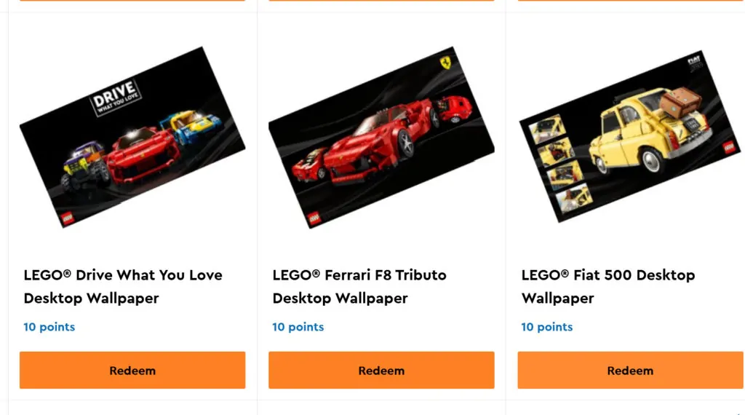
Task: Click the LEGO Fiat 500 Desktop Wallpaper title
Action: (x=608, y=287)
